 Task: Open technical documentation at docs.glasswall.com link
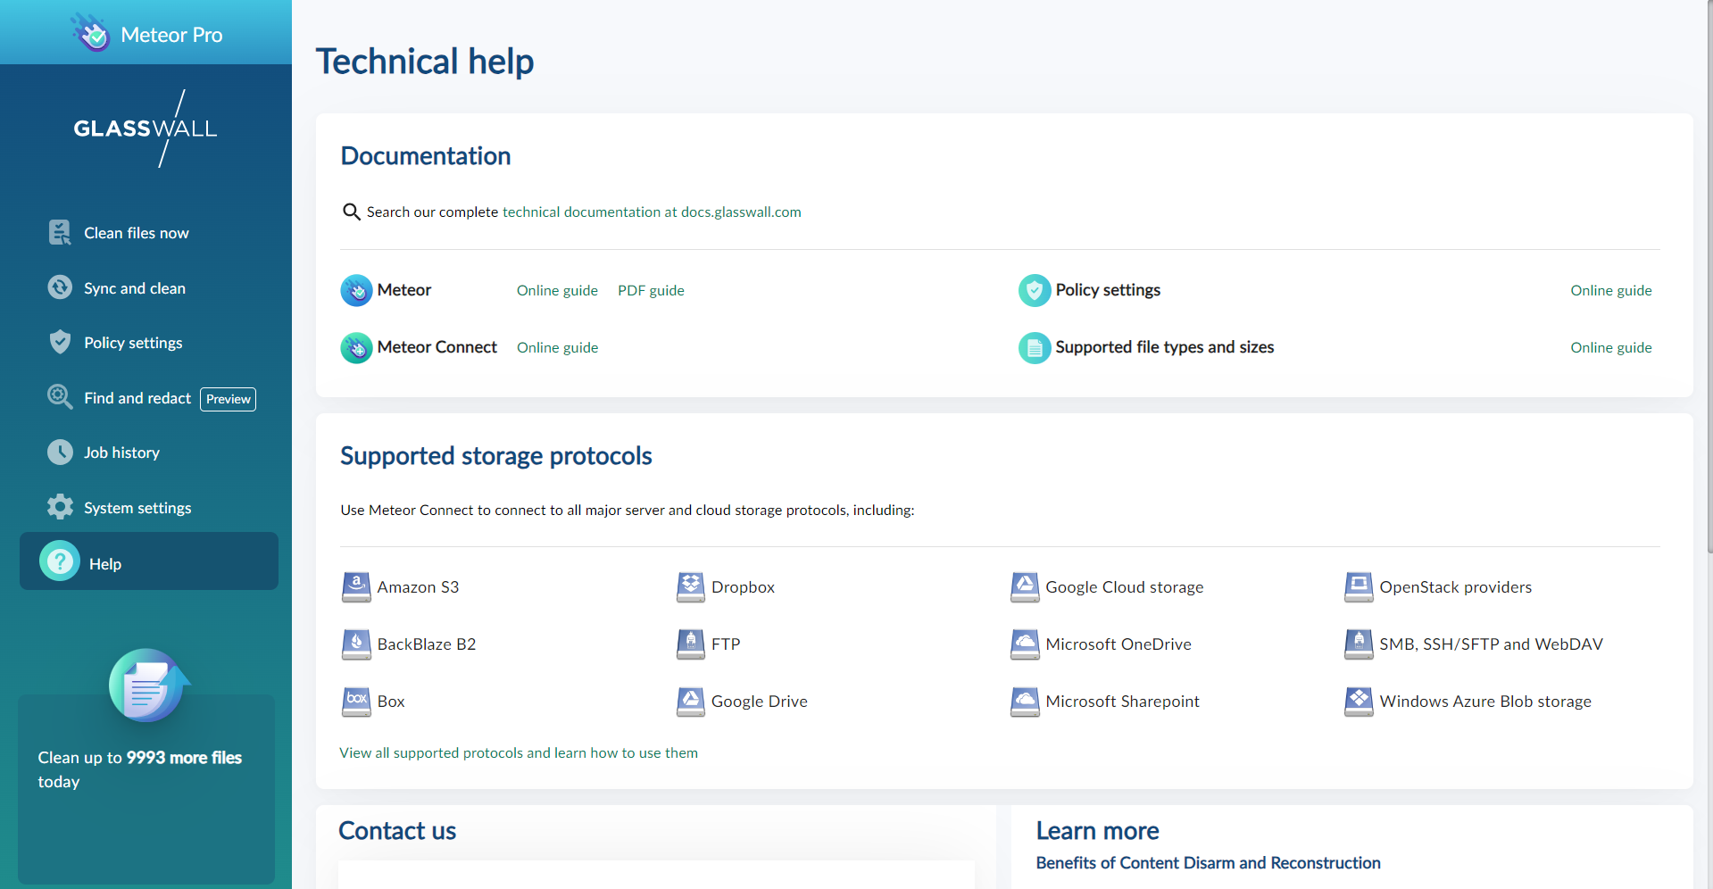(x=652, y=212)
